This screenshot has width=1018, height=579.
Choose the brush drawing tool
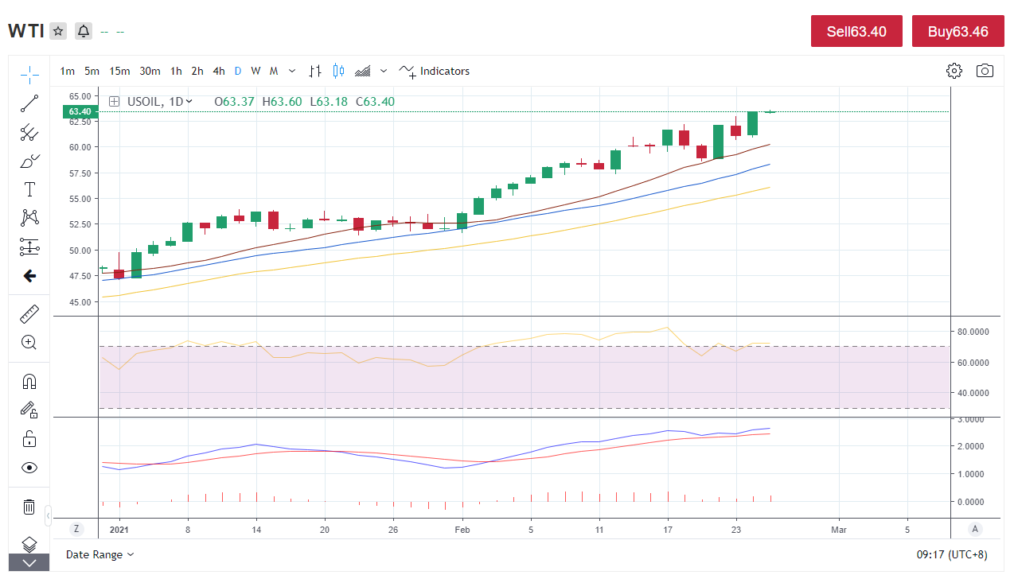click(29, 161)
